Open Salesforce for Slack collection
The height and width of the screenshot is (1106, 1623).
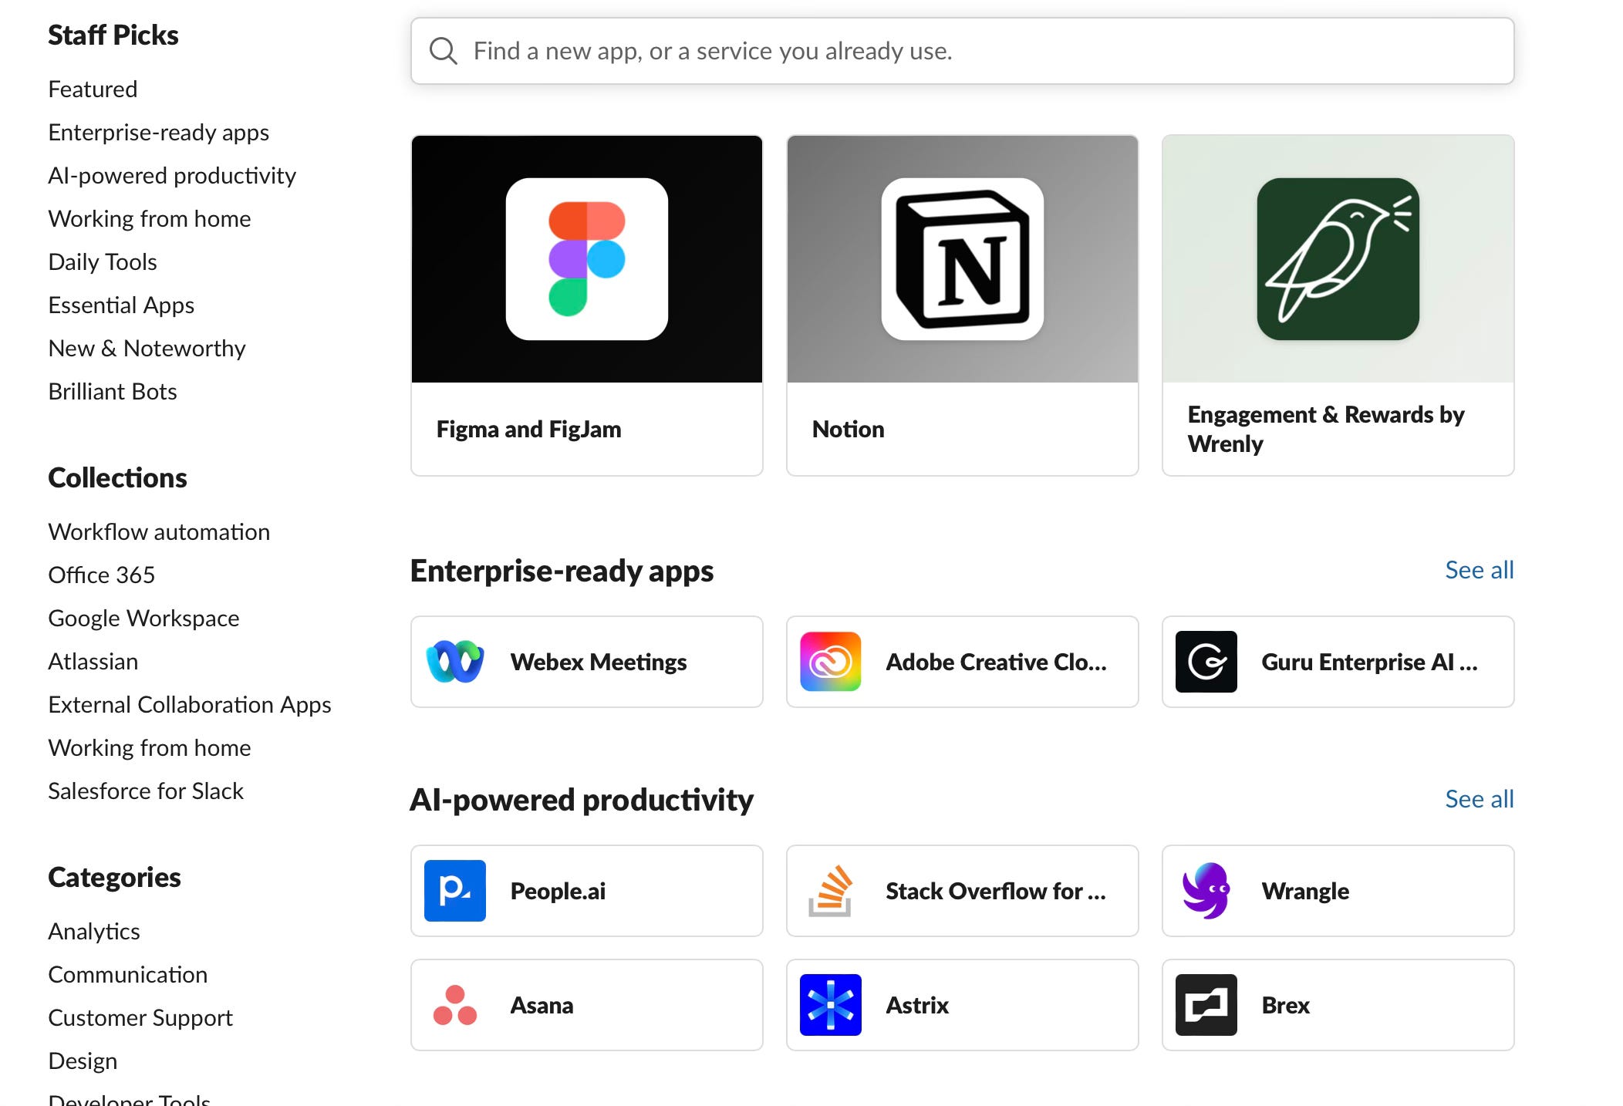click(146, 791)
